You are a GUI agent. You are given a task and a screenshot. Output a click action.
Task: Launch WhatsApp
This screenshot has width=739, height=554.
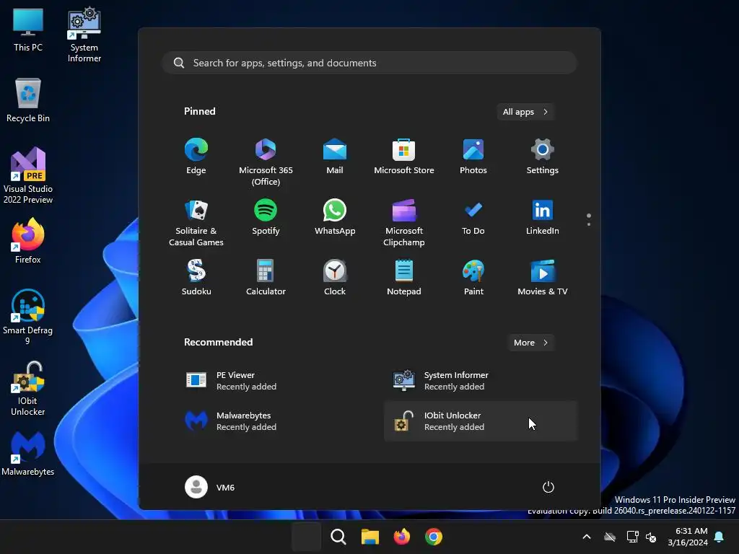click(335, 218)
